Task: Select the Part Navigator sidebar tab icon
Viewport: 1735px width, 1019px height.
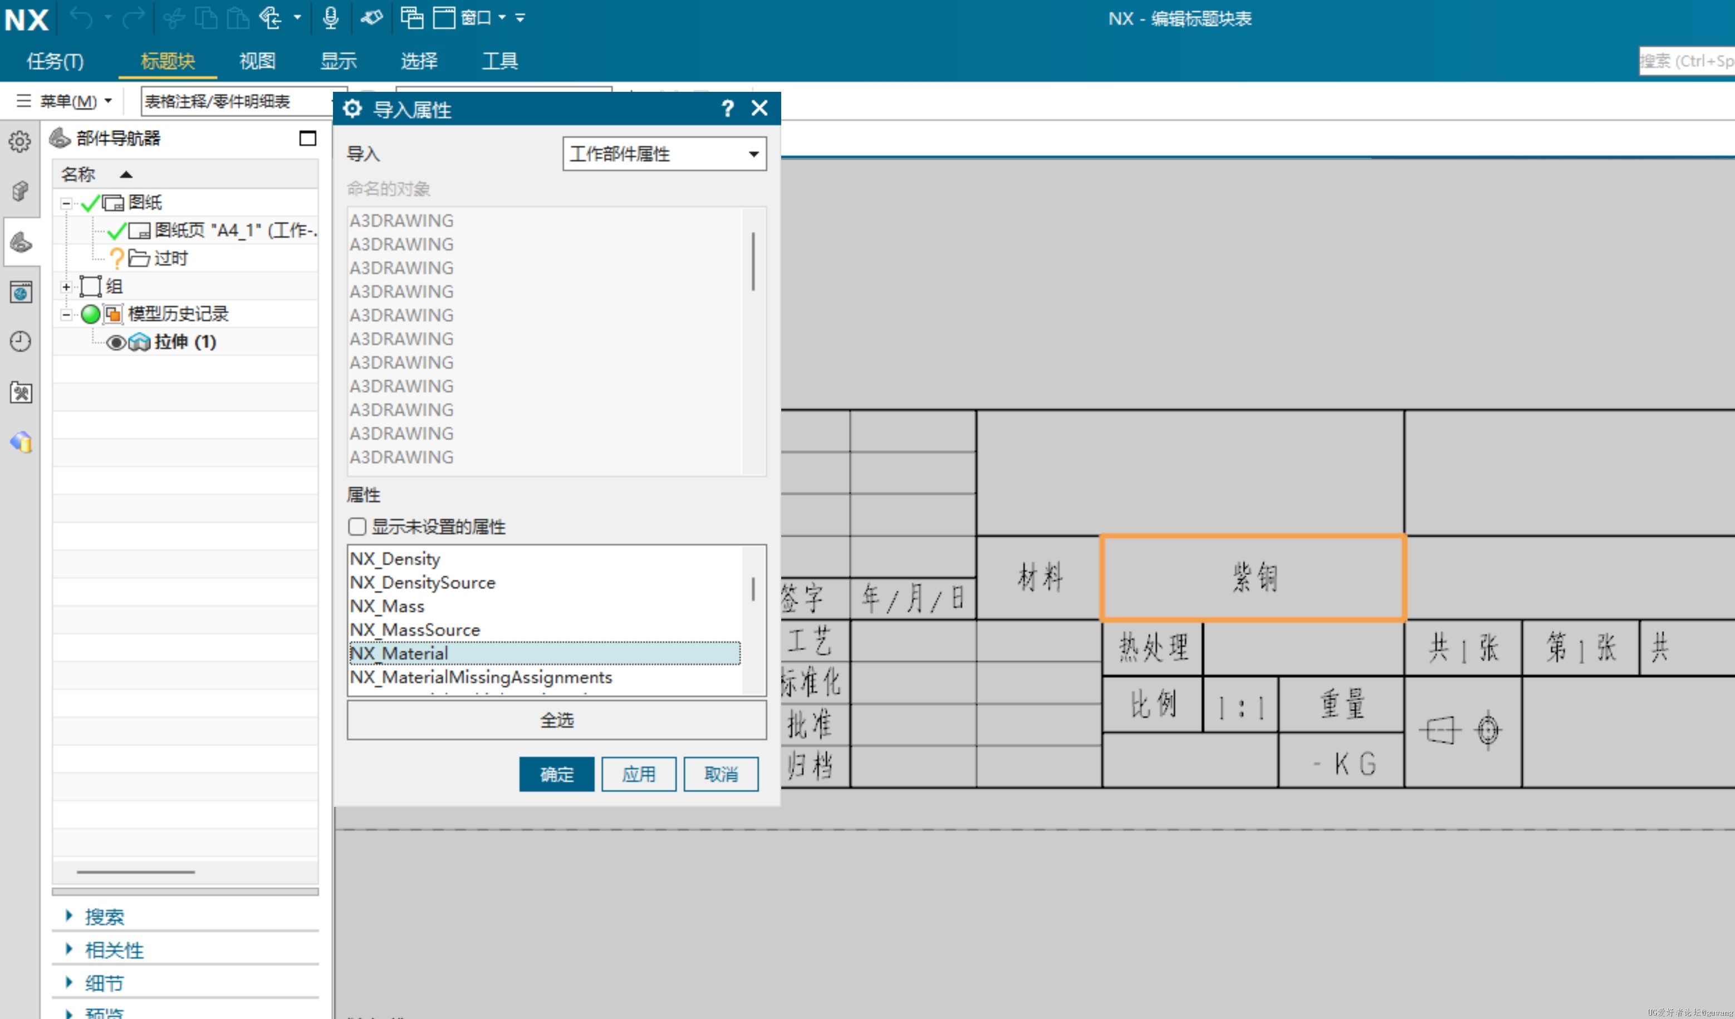Action: click(21, 242)
